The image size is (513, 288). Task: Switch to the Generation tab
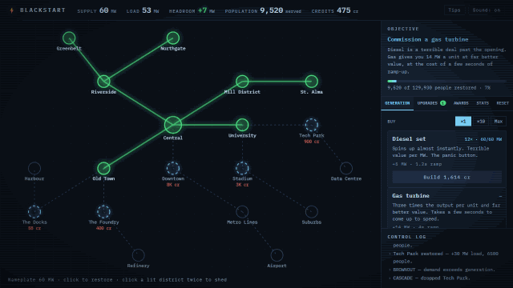click(398, 103)
